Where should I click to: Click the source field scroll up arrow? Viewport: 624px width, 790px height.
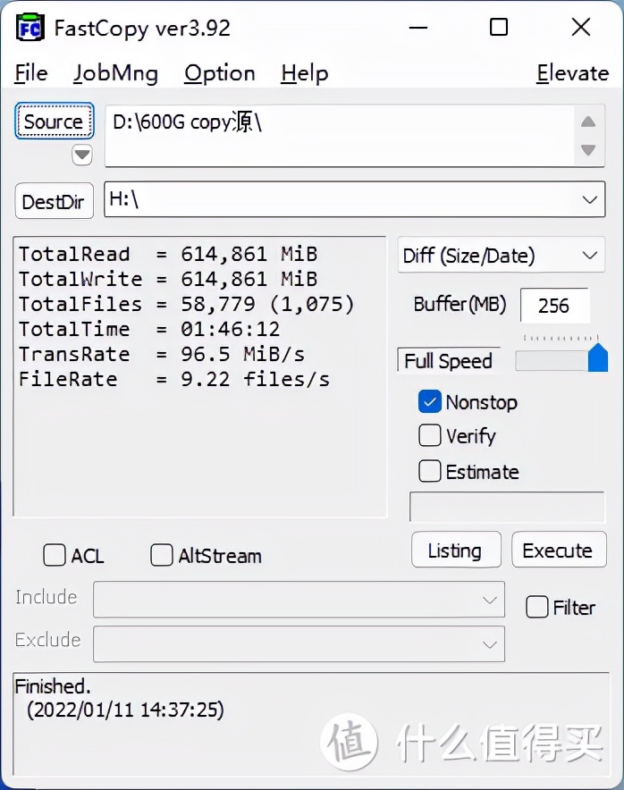pyautogui.click(x=588, y=122)
